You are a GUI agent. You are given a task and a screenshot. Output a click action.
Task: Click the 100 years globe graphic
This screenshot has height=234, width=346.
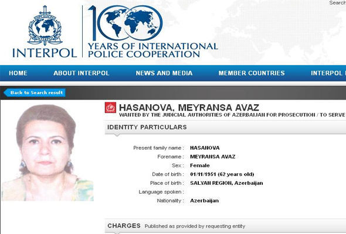pos(125,23)
